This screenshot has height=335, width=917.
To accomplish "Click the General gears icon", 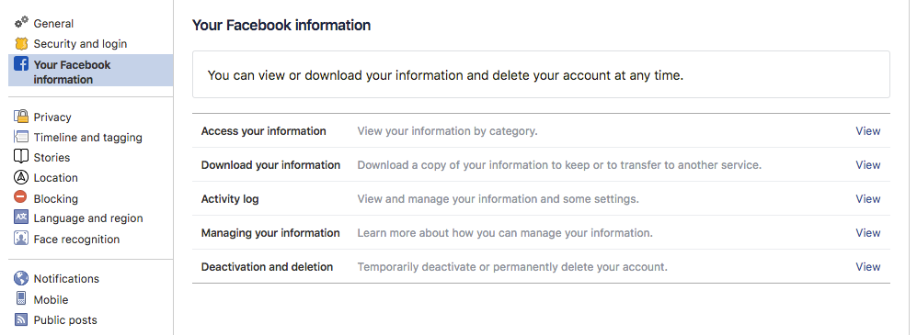I will click(x=21, y=22).
